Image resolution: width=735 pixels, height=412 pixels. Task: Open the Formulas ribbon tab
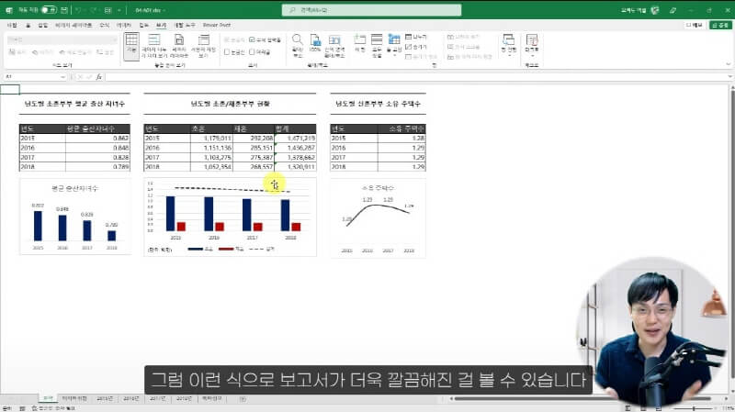105,25
